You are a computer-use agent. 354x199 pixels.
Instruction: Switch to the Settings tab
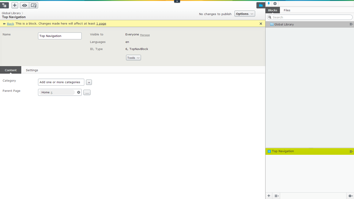click(x=32, y=70)
